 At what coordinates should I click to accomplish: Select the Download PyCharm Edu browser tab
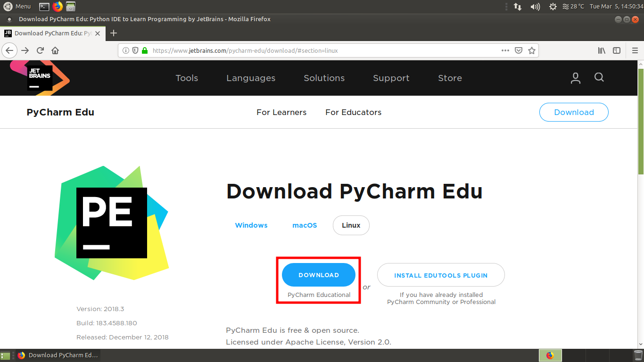[x=52, y=33]
